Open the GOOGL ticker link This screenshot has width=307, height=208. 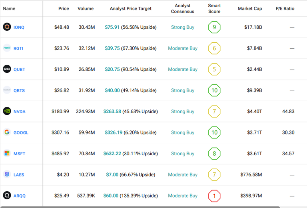21,133
